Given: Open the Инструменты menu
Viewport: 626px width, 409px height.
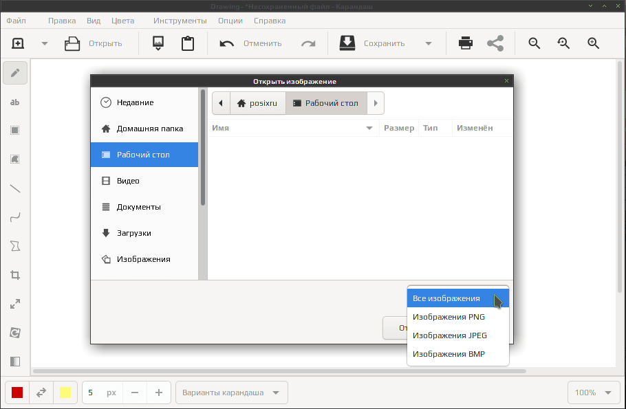Looking at the screenshot, I should (x=180, y=21).
